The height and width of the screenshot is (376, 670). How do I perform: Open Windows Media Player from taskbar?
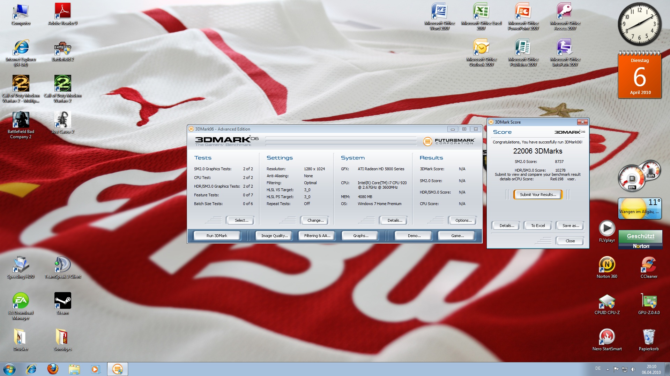click(95, 369)
